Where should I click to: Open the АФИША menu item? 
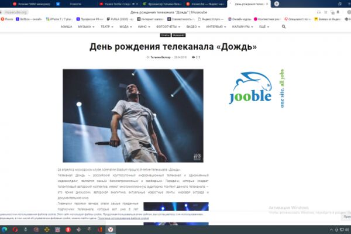[66, 27]
